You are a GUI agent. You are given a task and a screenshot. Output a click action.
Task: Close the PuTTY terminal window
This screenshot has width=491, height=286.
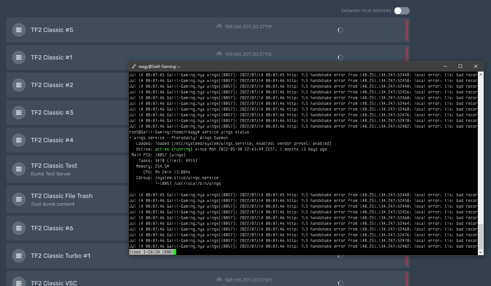coord(476,66)
